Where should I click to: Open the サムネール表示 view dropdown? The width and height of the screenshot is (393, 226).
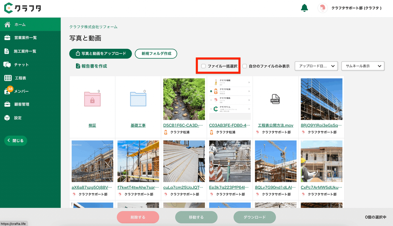363,66
